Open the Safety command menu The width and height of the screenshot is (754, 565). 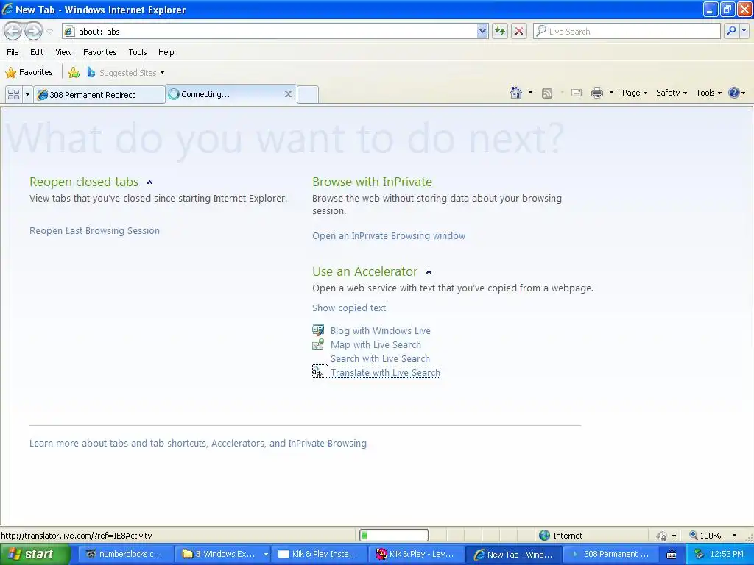click(x=672, y=93)
